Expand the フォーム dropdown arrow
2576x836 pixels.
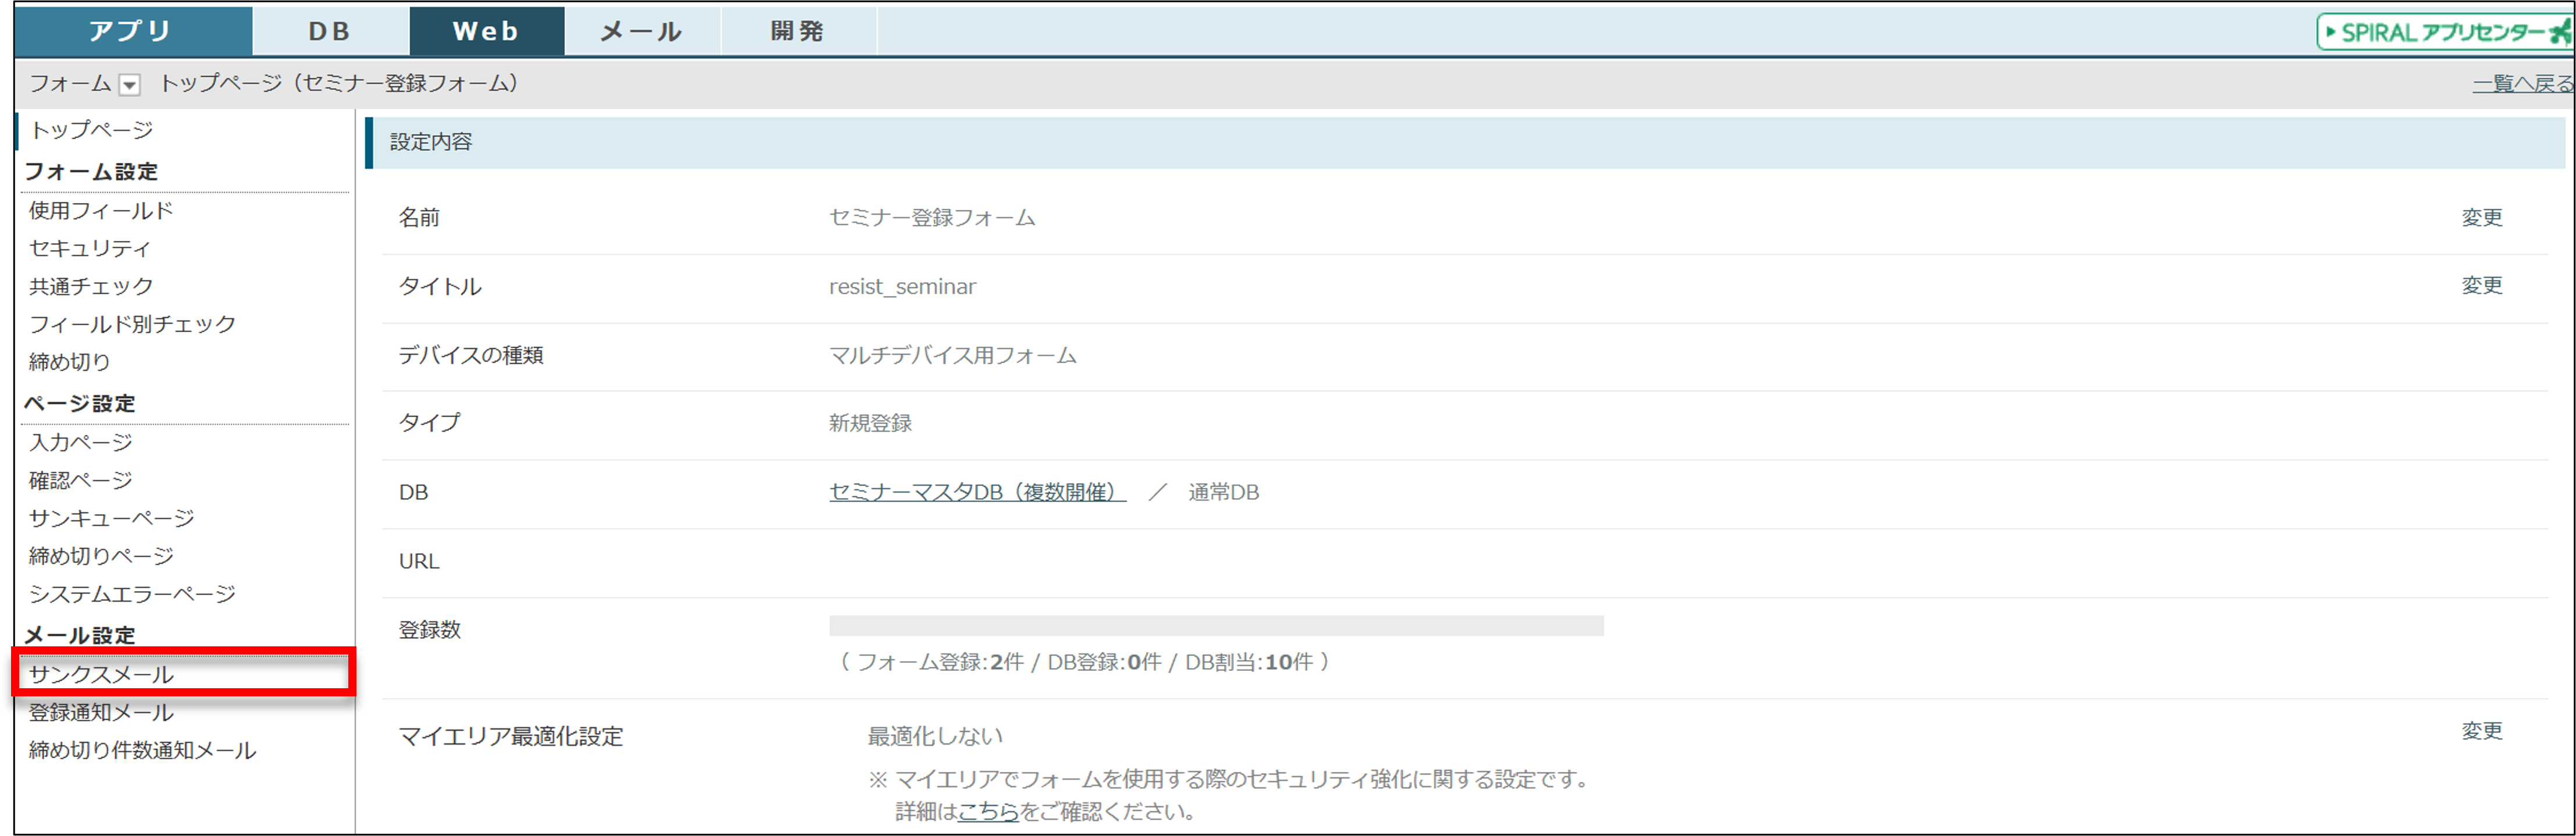pyautogui.click(x=129, y=85)
